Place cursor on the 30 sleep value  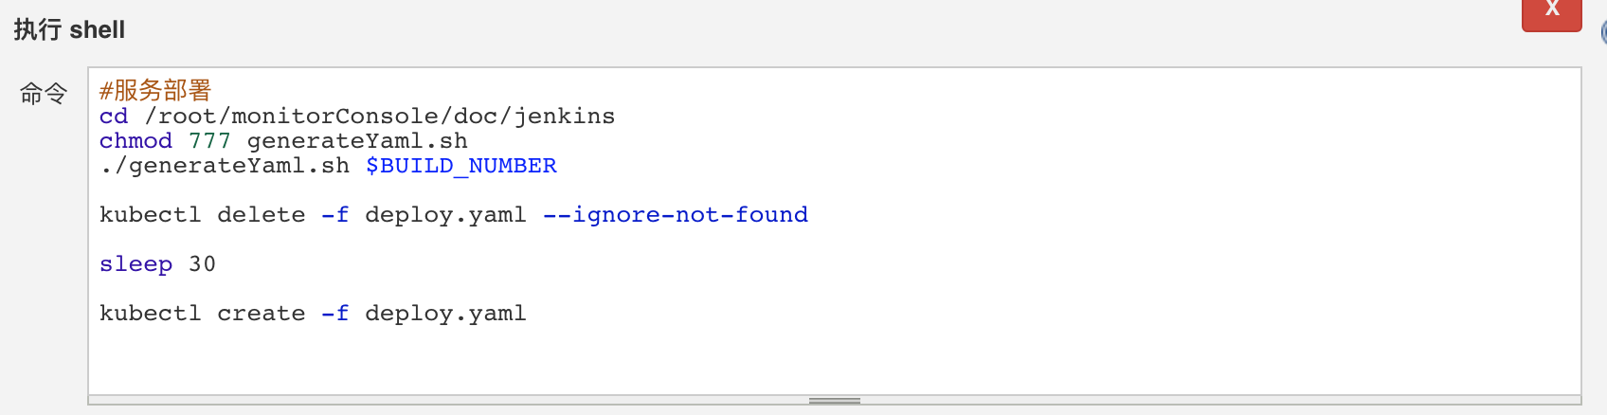(203, 264)
